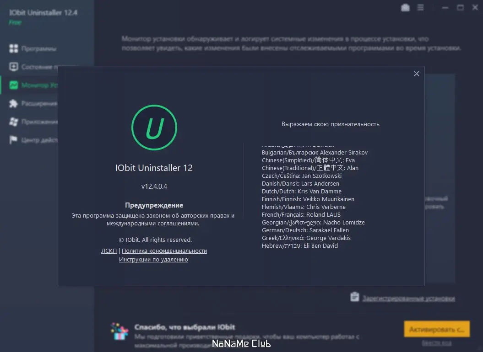Viewport: 483px width, 352px height.
Task: Click the IObit Uninstaller 12 title in dialog
Action: (154, 168)
